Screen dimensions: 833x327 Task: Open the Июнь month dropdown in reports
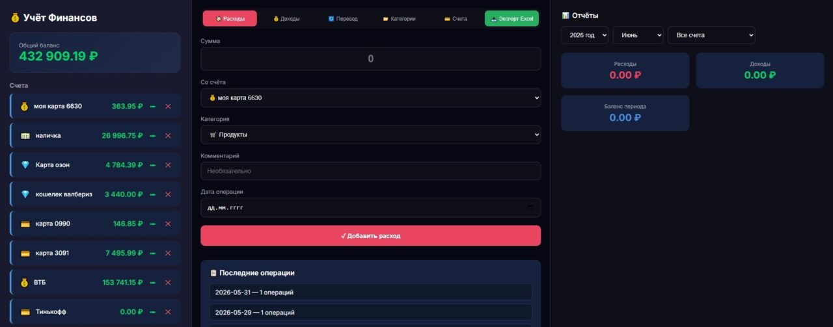pyautogui.click(x=638, y=35)
